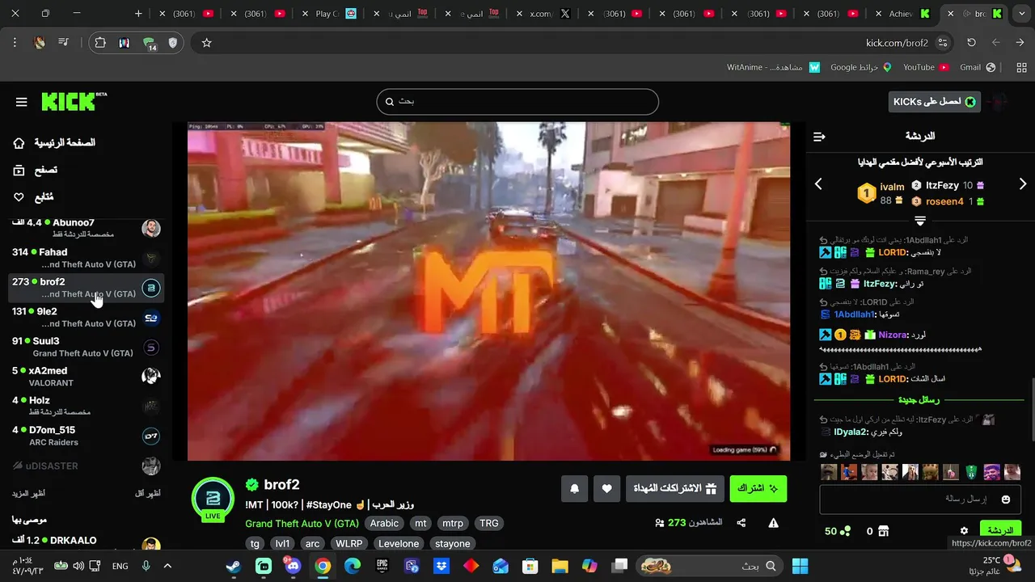Open DRKAALO recommended channel

click(x=85, y=543)
